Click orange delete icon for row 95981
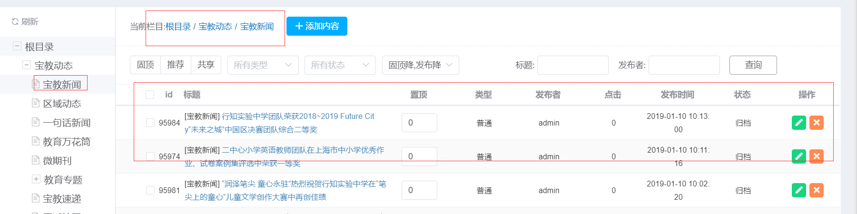 coord(817,190)
